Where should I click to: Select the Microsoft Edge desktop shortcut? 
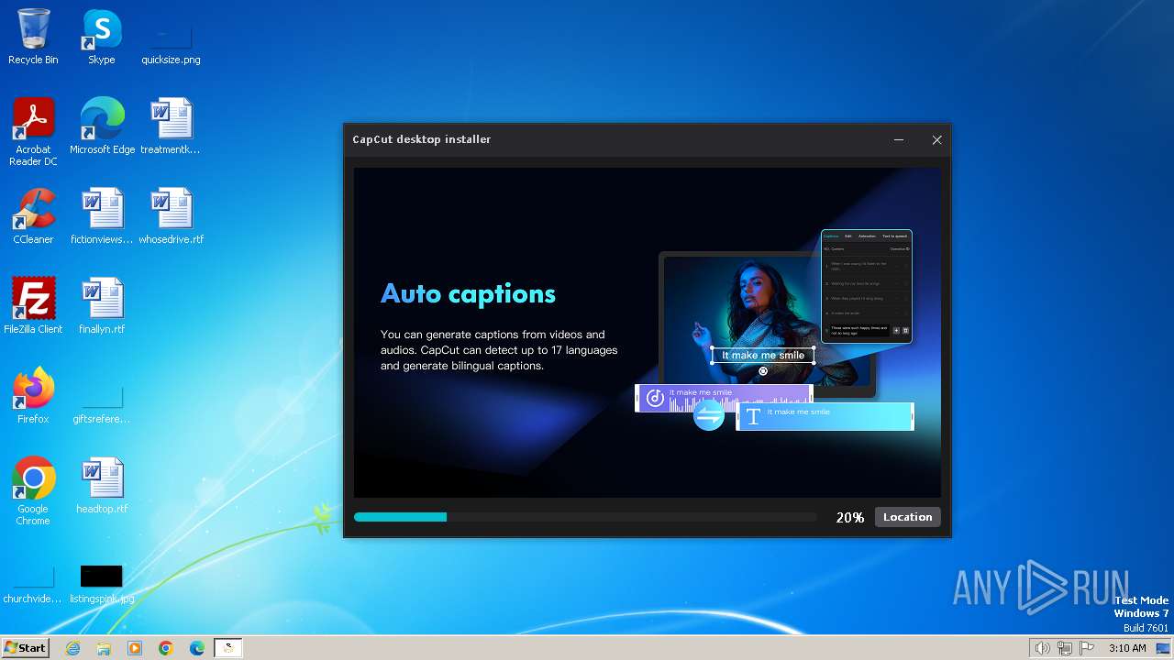(102, 127)
